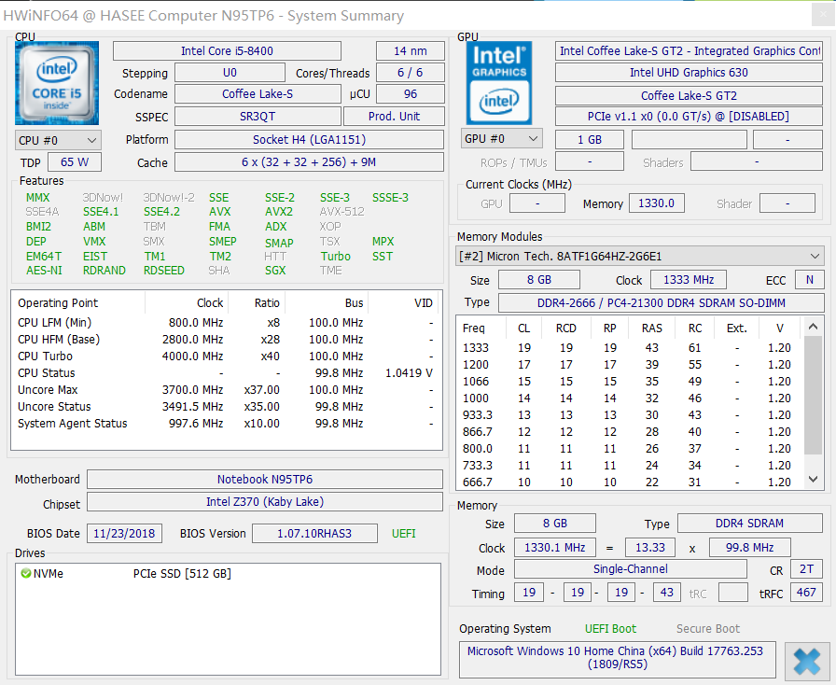836x685 pixels.
Task: Select the Turbo feature indicator
Action: pyautogui.click(x=335, y=256)
